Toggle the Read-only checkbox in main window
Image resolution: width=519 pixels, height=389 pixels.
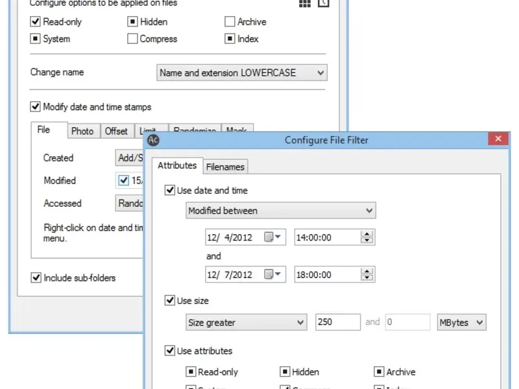pyautogui.click(x=35, y=21)
